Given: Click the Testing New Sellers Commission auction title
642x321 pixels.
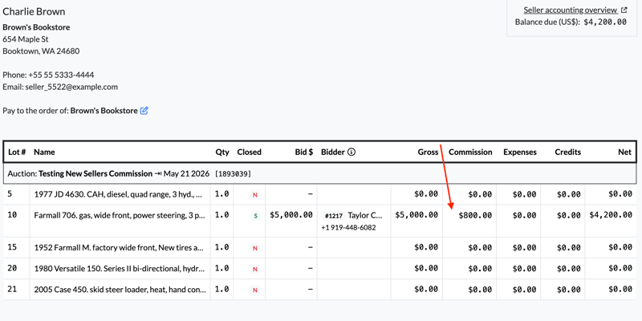Looking at the screenshot, I should (95, 173).
